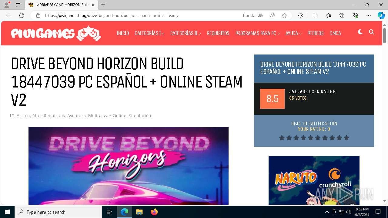
Task: Click the taskbar search box
Action: 58,212
